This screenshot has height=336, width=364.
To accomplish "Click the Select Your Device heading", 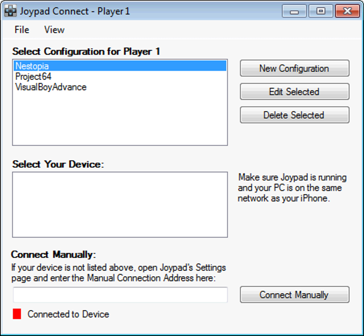I will [58, 164].
